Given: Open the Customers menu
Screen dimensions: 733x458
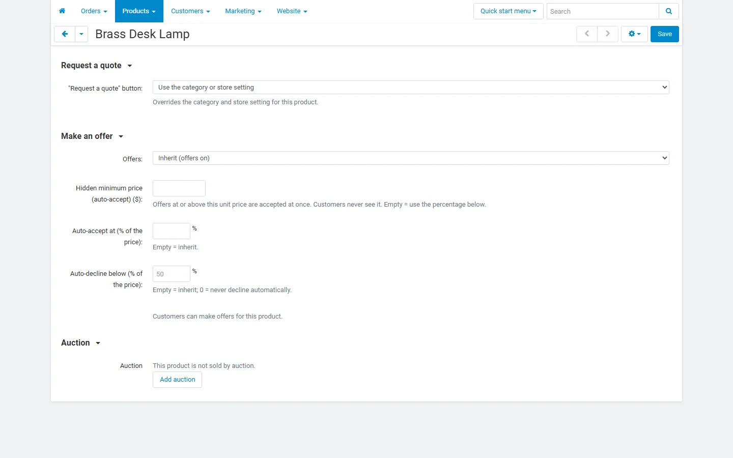Looking at the screenshot, I should tap(190, 11).
